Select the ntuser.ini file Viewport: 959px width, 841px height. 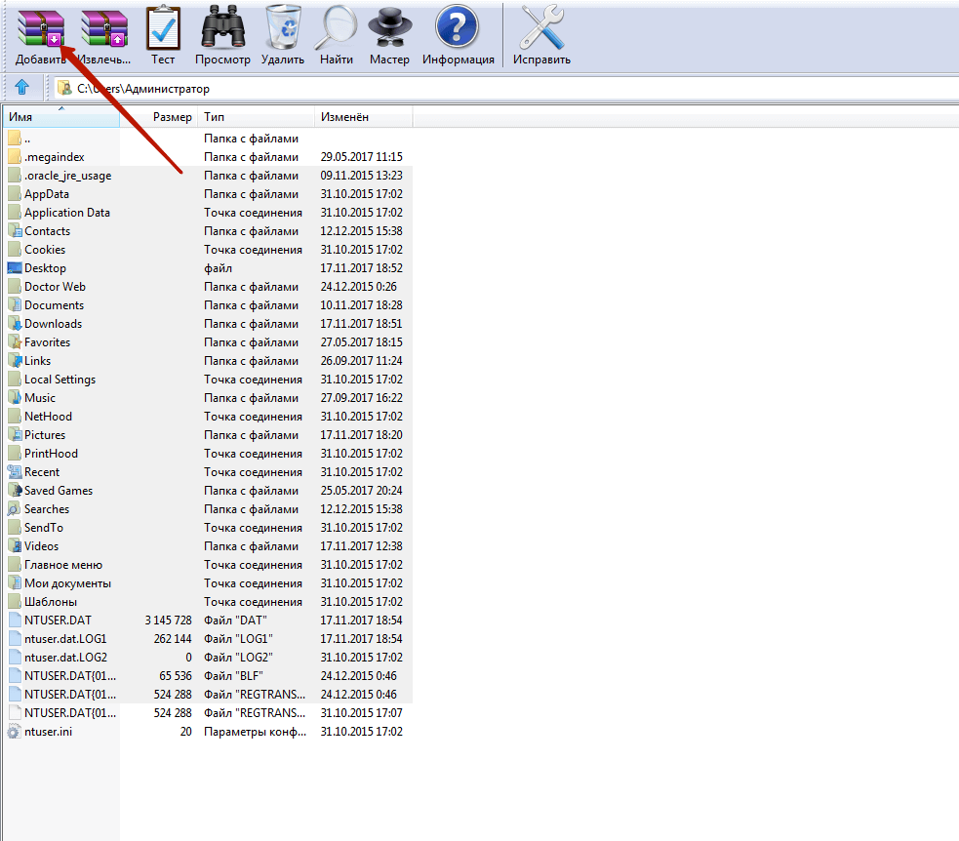tap(48, 732)
